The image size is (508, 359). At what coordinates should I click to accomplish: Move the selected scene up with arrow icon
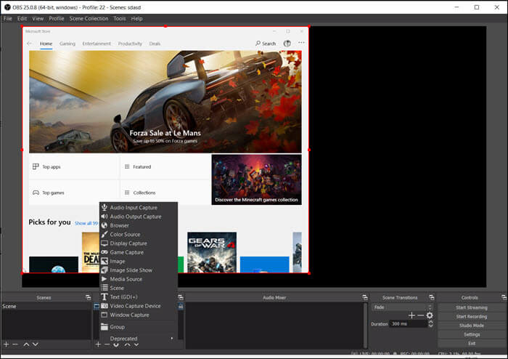[x=26, y=344]
